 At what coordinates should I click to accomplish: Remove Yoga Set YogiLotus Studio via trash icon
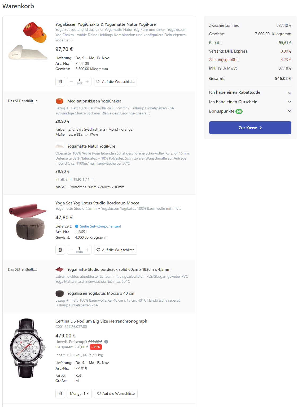pos(60,250)
